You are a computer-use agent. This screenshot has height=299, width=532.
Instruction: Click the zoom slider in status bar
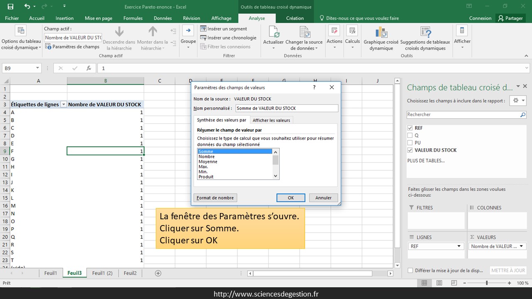pyautogui.click(x=487, y=283)
